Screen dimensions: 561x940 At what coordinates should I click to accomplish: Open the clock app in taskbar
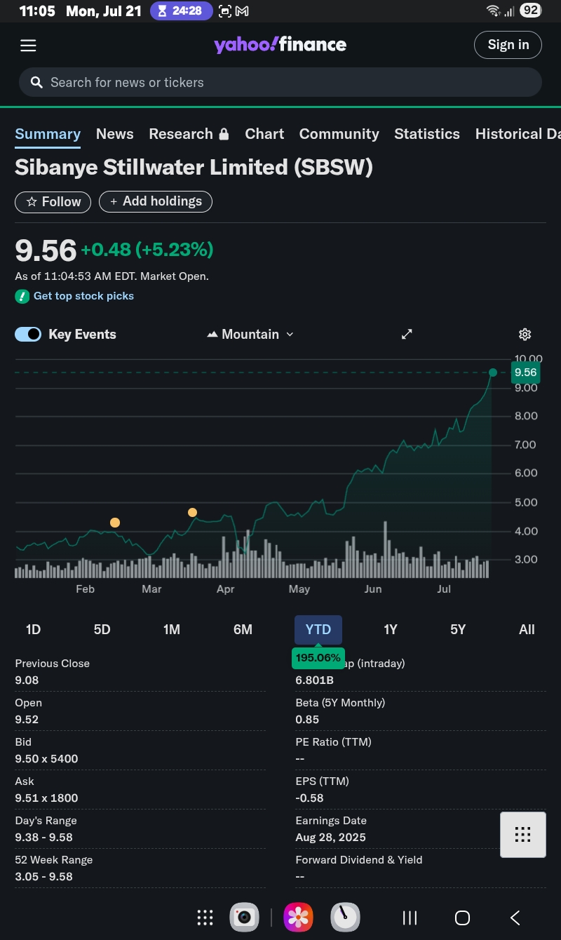coord(345,918)
